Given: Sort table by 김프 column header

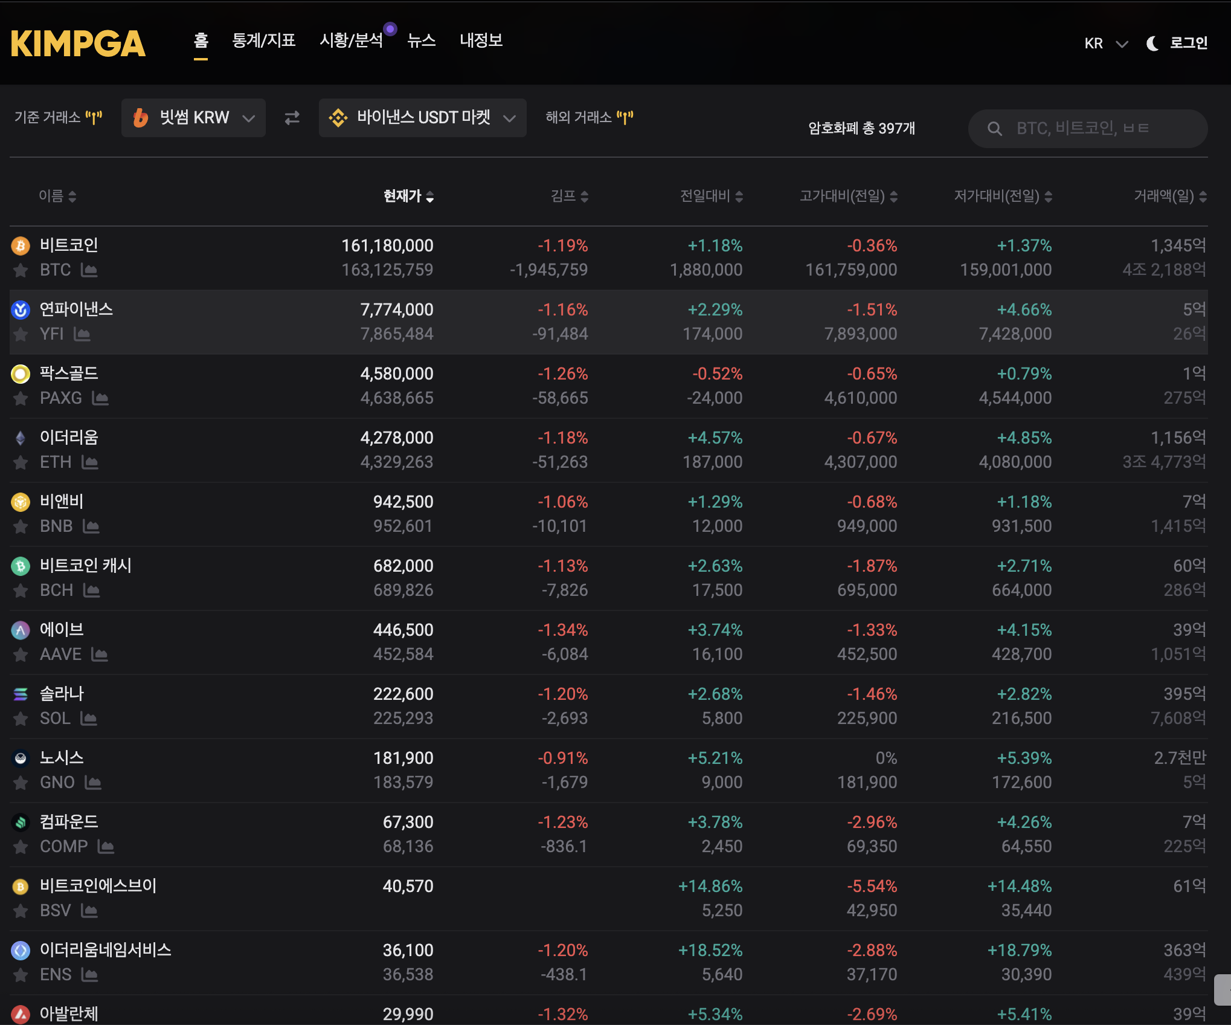Looking at the screenshot, I should [569, 196].
